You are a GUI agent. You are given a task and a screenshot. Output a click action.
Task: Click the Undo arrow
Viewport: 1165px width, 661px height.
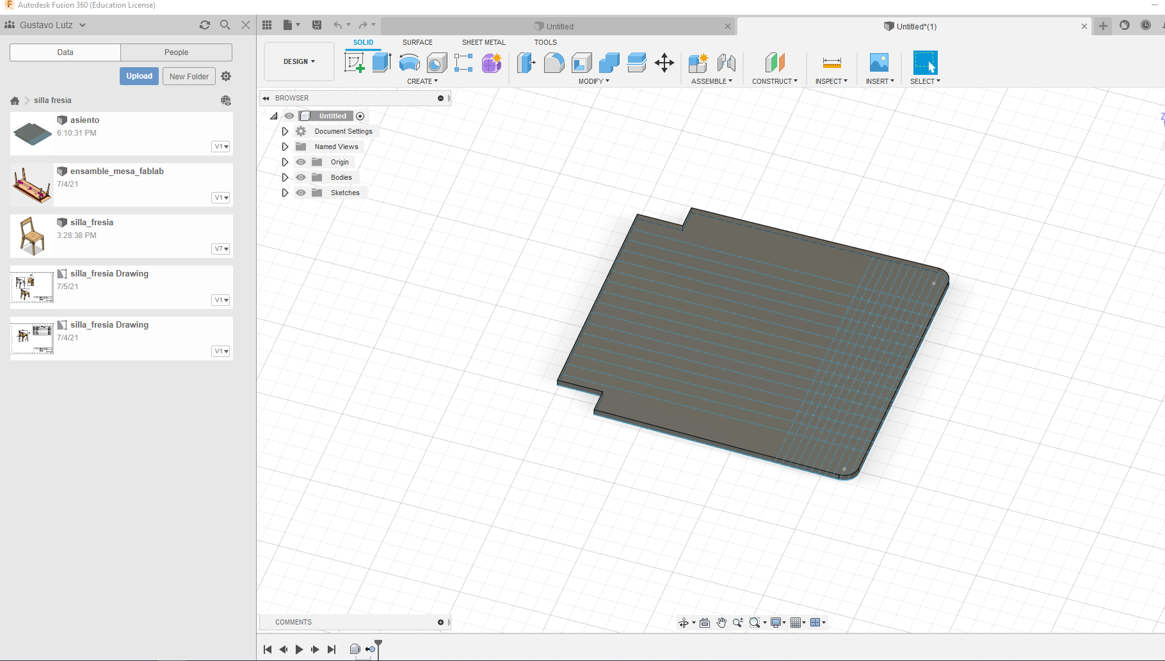tap(337, 25)
